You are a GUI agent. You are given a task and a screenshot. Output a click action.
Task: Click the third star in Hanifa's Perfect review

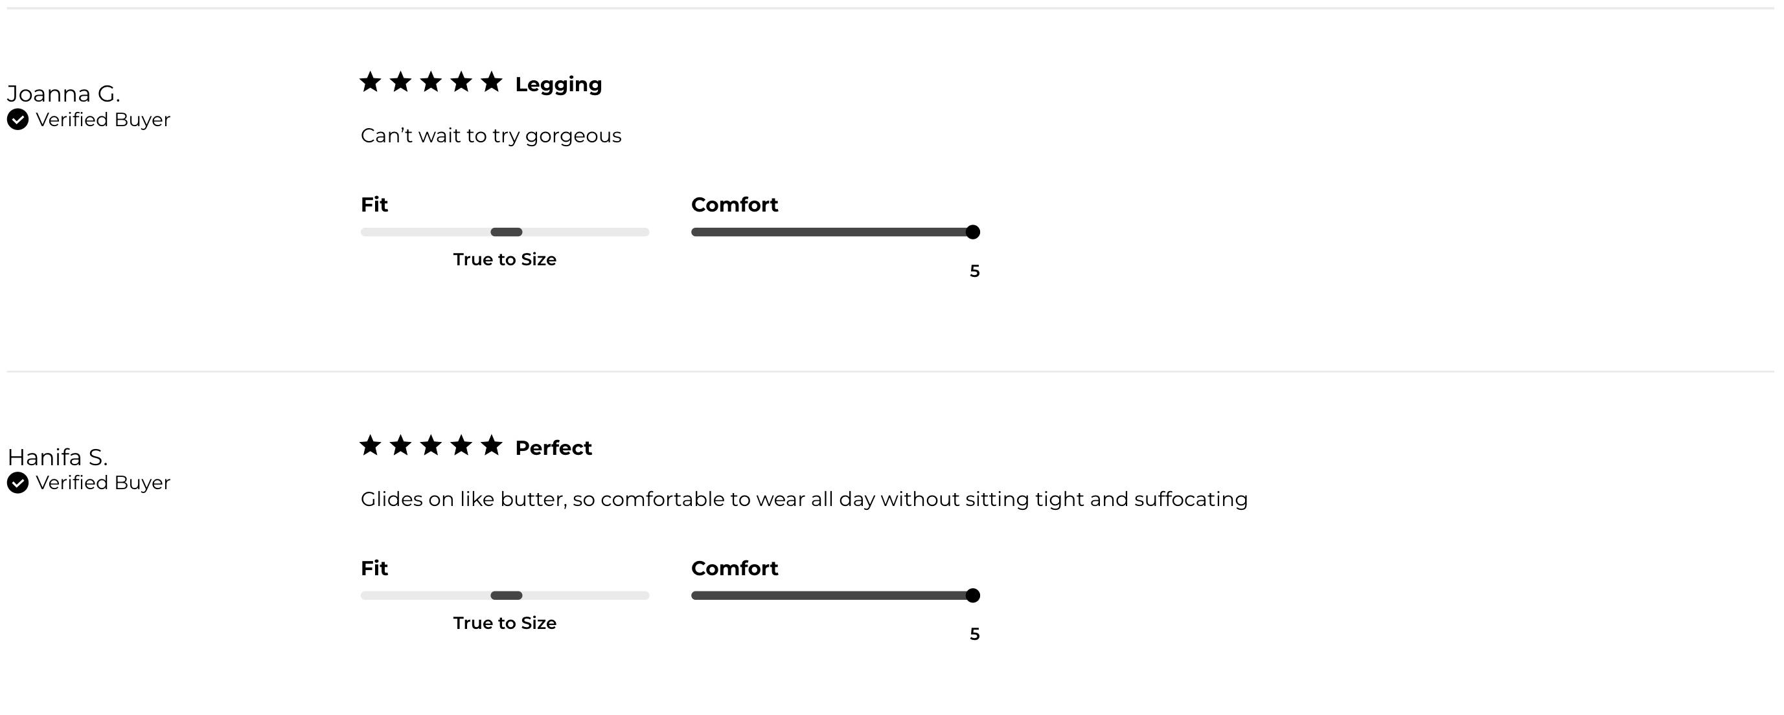point(431,445)
